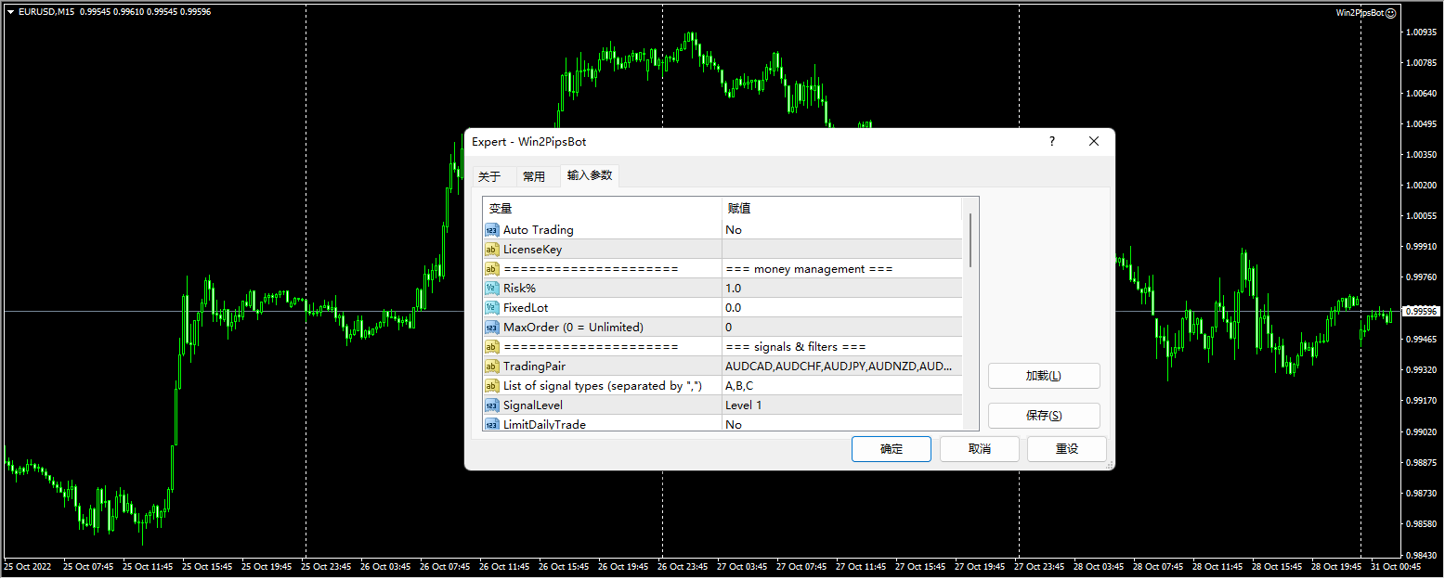Image resolution: width=1445 pixels, height=579 pixels.
Task: Click the 123 icon beside SignalLevel
Action: pos(492,405)
